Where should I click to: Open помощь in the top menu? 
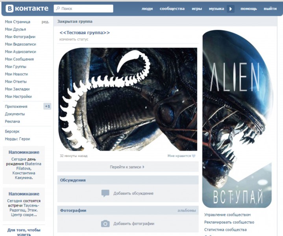(x=248, y=9)
